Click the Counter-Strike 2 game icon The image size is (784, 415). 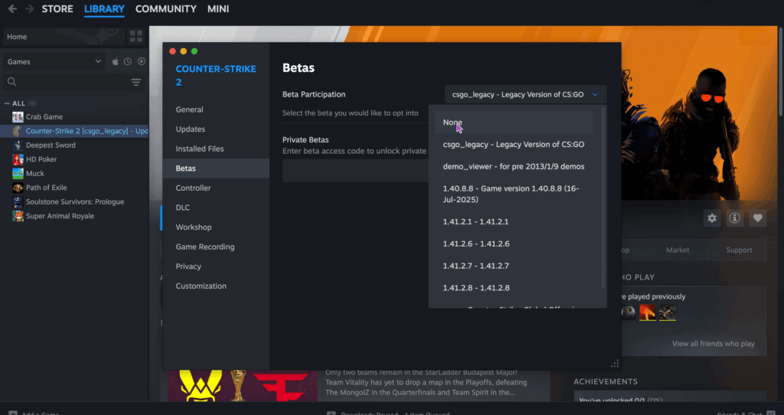click(18, 131)
